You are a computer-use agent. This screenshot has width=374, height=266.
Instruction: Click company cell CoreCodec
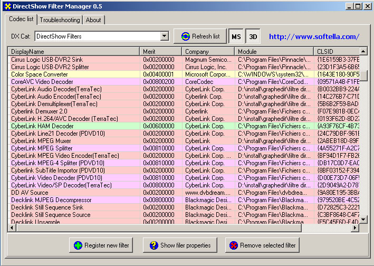pos(199,82)
